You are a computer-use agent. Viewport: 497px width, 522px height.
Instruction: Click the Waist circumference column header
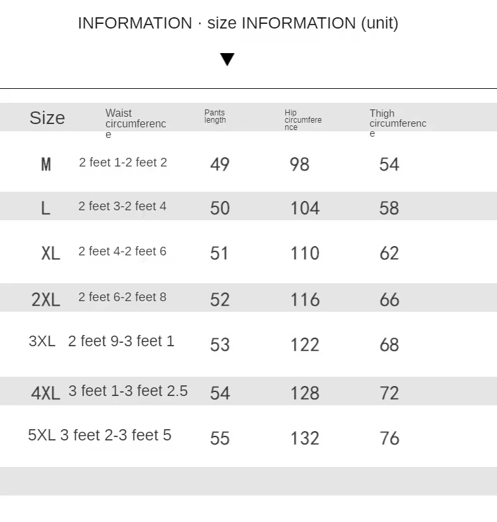click(x=135, y=123)
